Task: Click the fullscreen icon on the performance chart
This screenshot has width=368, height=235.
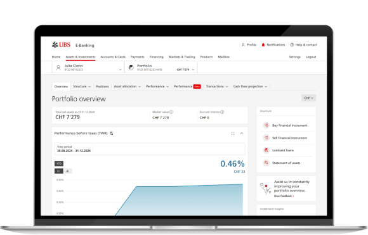Action: 233,133
